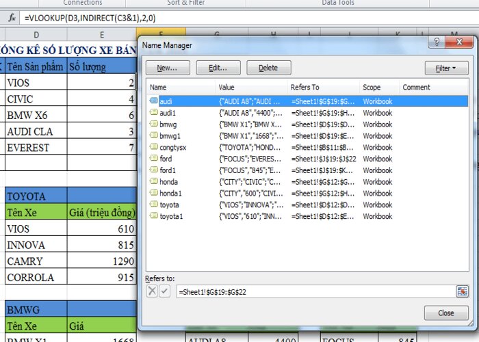The image size is (479, 342).
Task: Click the bmwg name text
Action: (x=168, y=124)
